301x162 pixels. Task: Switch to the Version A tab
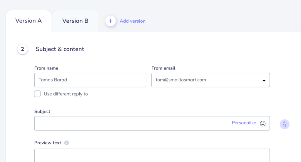coord(29,21)
